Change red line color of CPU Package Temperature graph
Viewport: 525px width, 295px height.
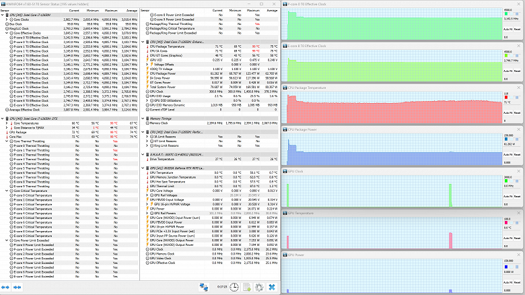click(506, 97)
